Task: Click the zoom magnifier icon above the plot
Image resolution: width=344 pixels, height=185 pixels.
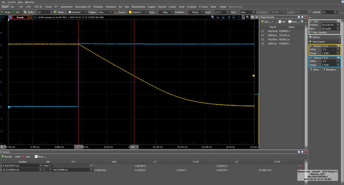Action: tap(213, 17)
